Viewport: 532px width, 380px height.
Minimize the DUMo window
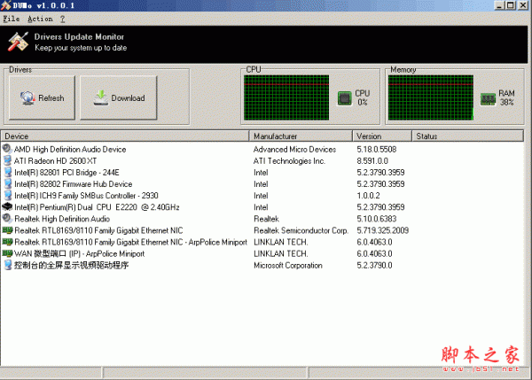click(499, 5)
